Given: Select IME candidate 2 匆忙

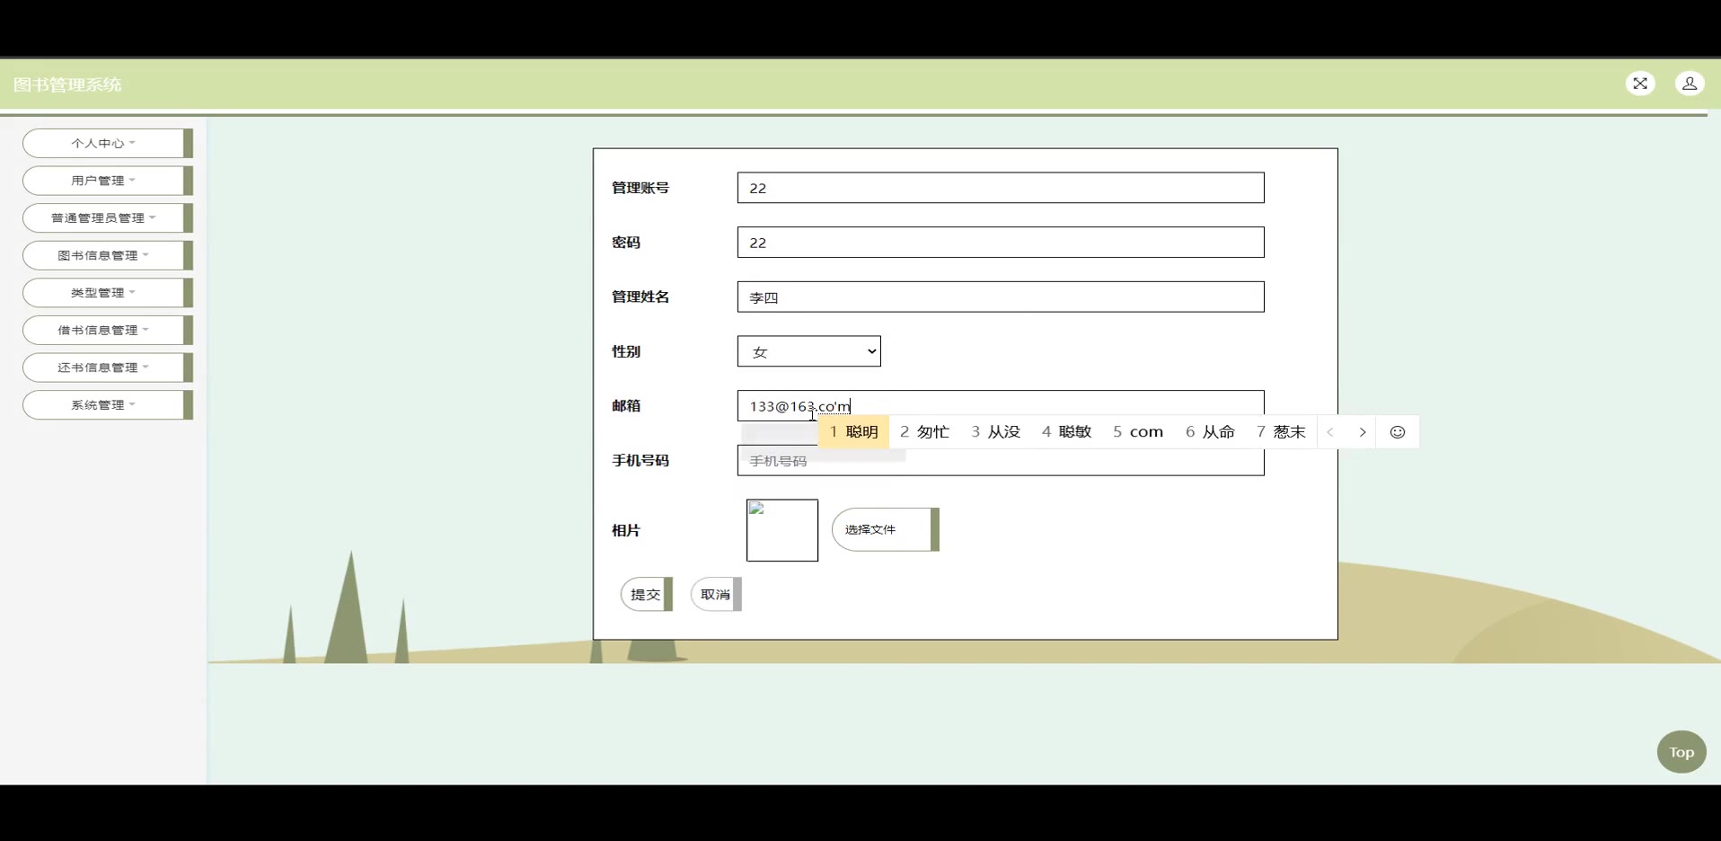Looking at the screenshot, I should (924, 432).
